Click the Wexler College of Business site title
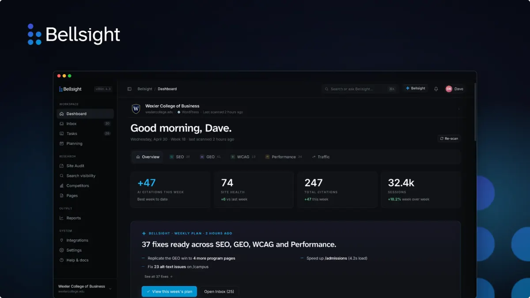Screen dimensions: 530x298 [x=172, y=106]
